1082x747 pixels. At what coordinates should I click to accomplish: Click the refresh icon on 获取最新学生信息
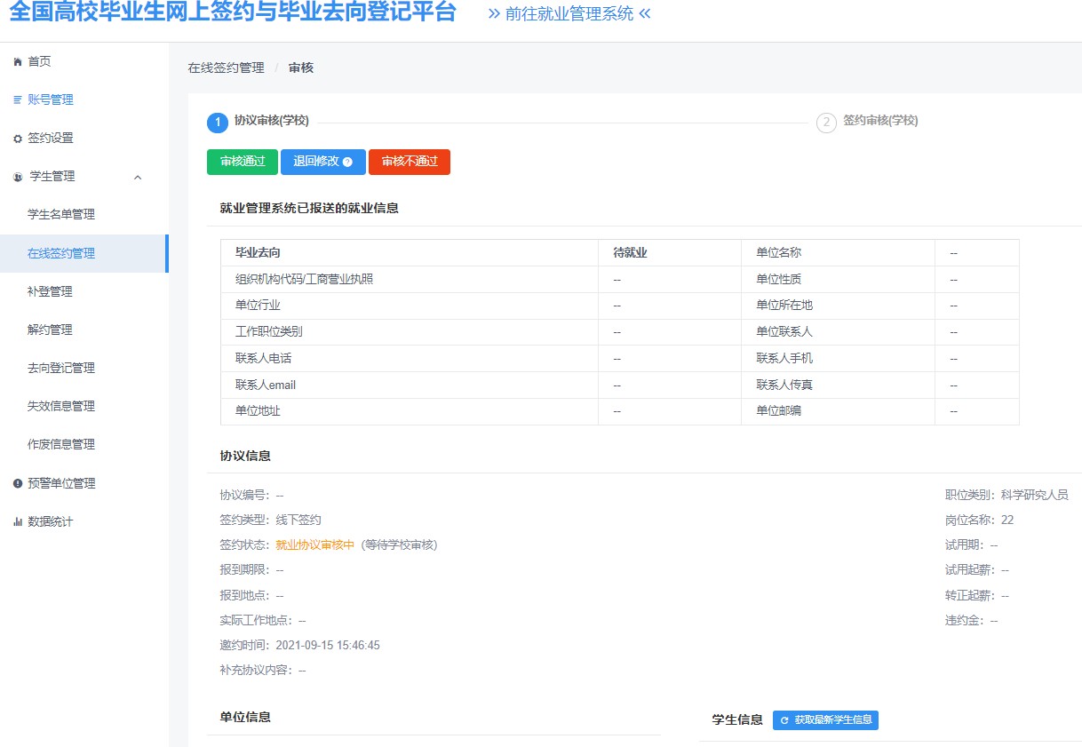(x=784, y=720)
